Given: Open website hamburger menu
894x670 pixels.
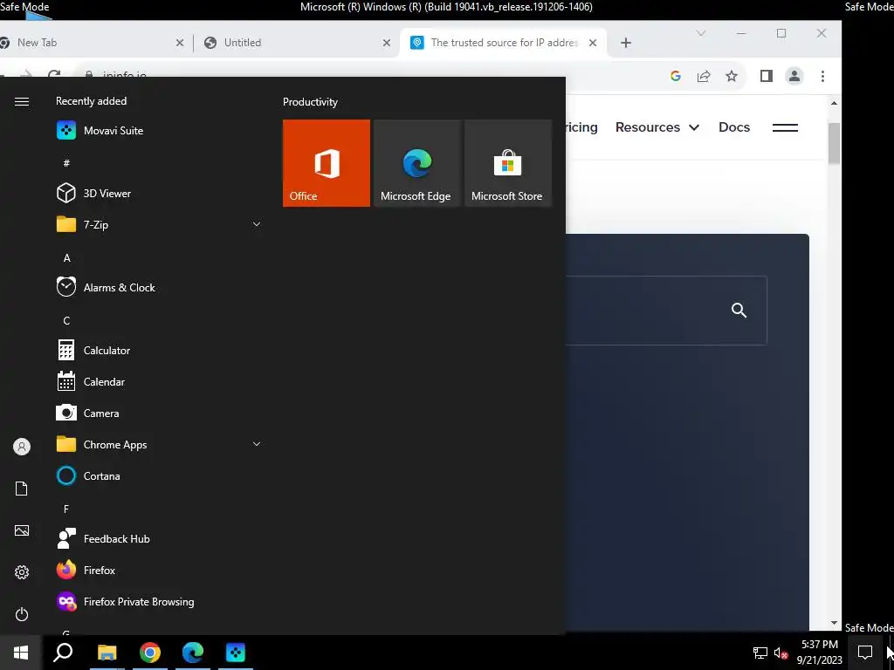Looking at the screenshot, I should pos(785,127).
